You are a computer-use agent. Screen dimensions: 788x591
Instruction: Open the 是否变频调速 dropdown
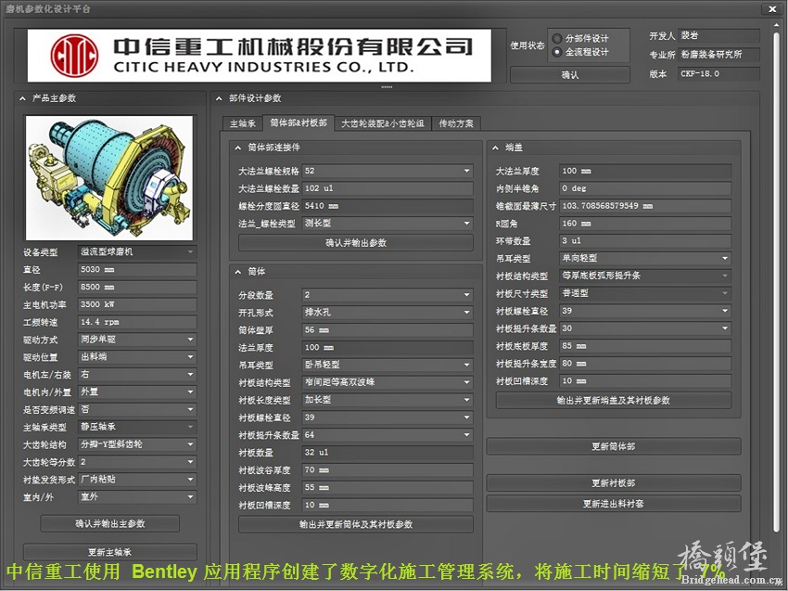coord(137,409)
